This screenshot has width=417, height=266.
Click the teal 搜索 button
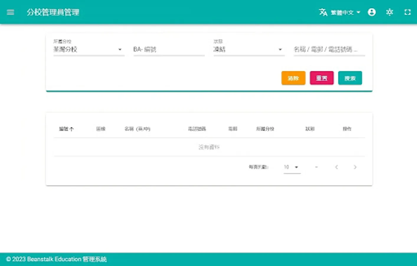pyautogui.click(x=350, y=78)
